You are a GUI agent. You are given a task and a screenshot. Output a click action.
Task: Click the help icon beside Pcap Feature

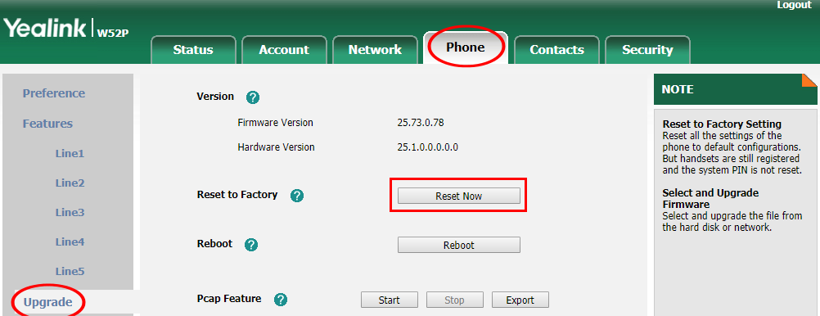coord(281,300)
